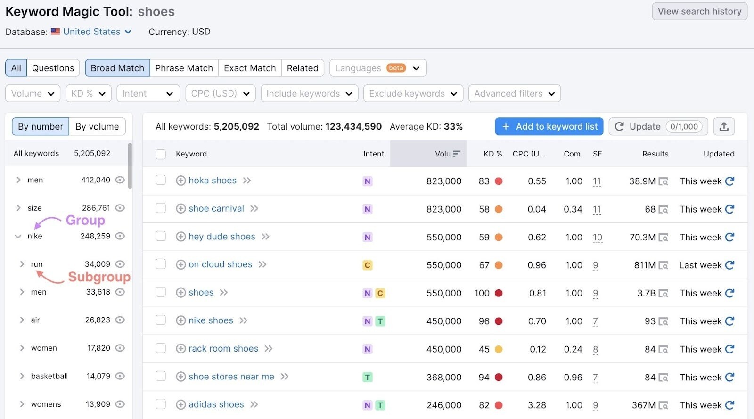Tick the select-all keywords checkbox
Image resolution: width=754 pixels, height=419 pixels.
click(x=161, y=154)
